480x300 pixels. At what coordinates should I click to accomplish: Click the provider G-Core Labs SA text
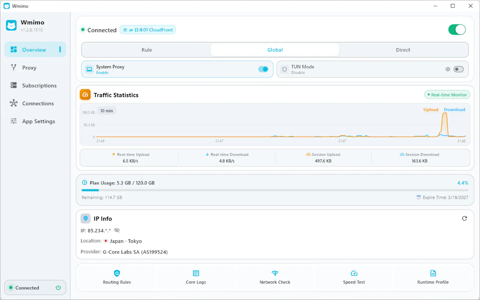tap(135, 252)
